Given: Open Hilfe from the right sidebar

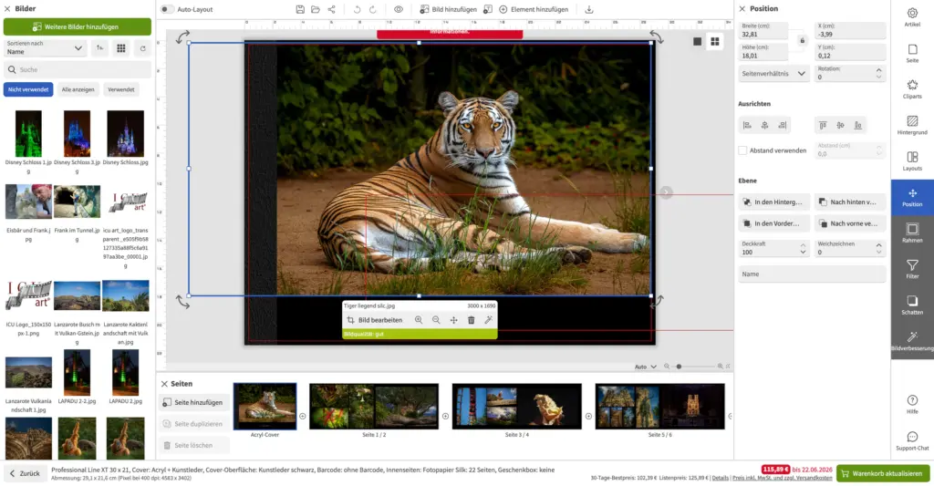Looking at the screenshot, I should [x=912, y=405].
